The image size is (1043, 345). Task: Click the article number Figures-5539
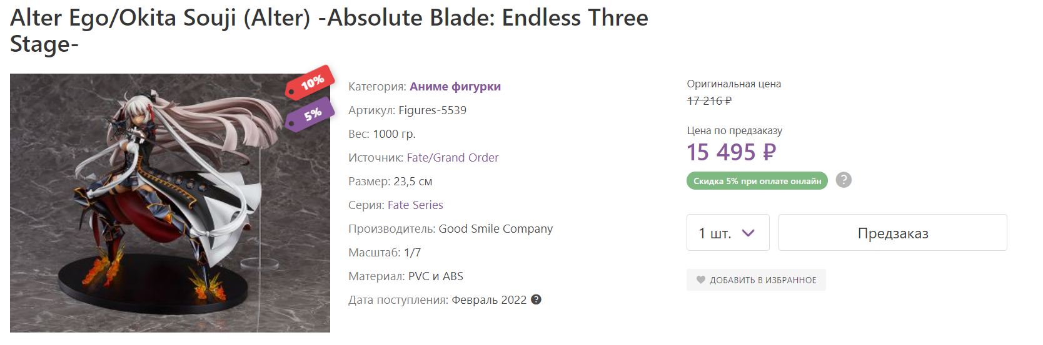point(432,110)
